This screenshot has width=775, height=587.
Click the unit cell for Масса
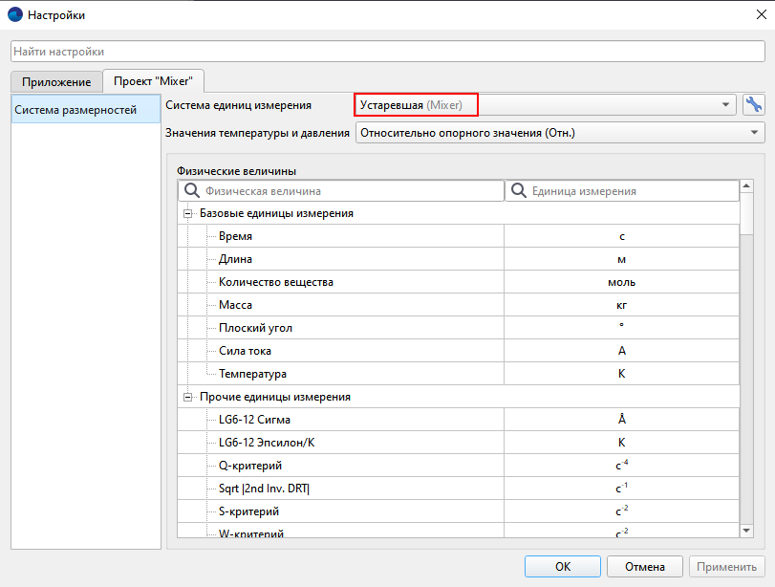click(621, 305)
